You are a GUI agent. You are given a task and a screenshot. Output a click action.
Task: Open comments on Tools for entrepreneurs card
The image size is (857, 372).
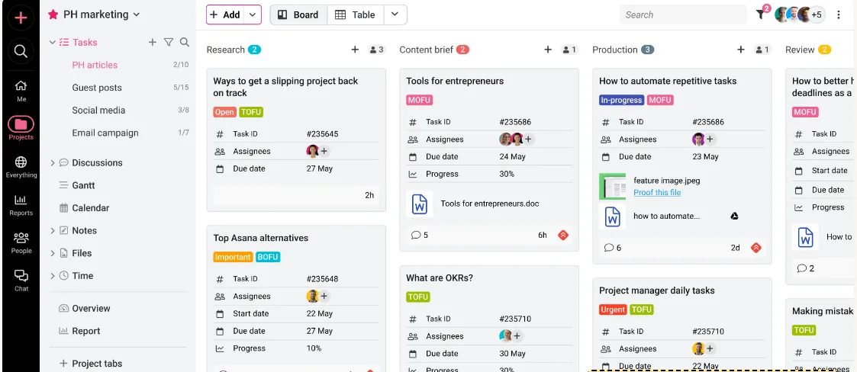[x=419, y=235]
